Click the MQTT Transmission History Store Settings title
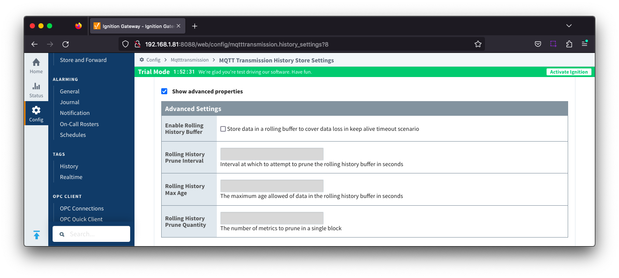Image resolution: width=619 pixels, height=278 pixels. (276, 60)
